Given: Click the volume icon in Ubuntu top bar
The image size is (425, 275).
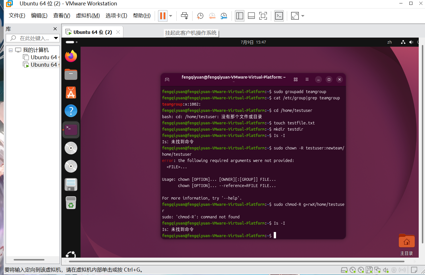Looking at the screenshot, I should tap(411, 42).
